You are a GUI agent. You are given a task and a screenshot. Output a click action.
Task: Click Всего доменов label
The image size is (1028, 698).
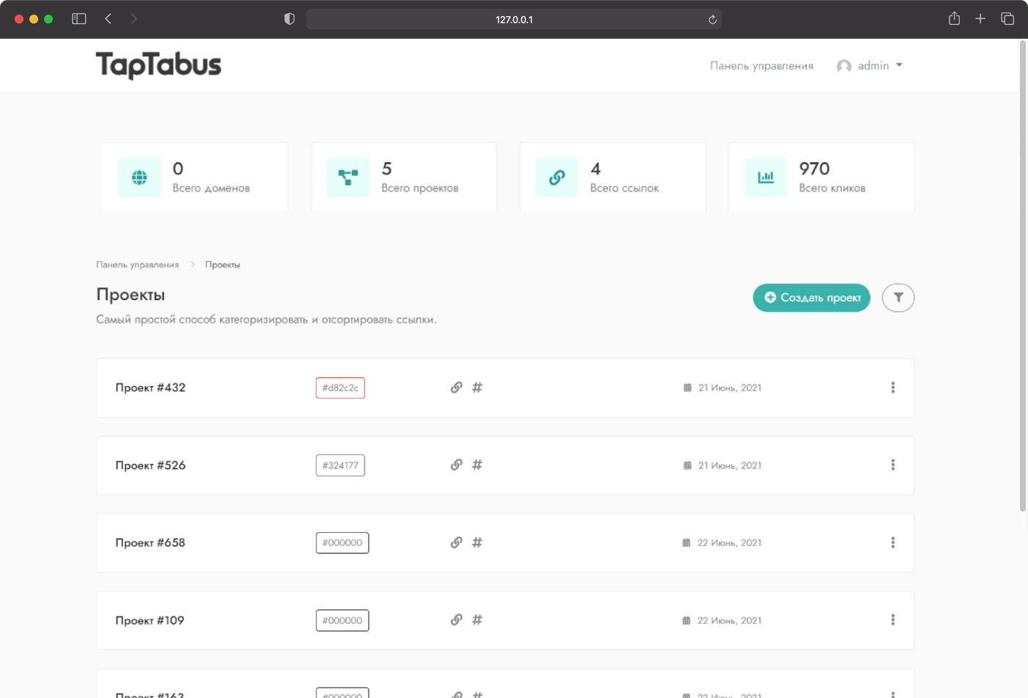point(211,189)
